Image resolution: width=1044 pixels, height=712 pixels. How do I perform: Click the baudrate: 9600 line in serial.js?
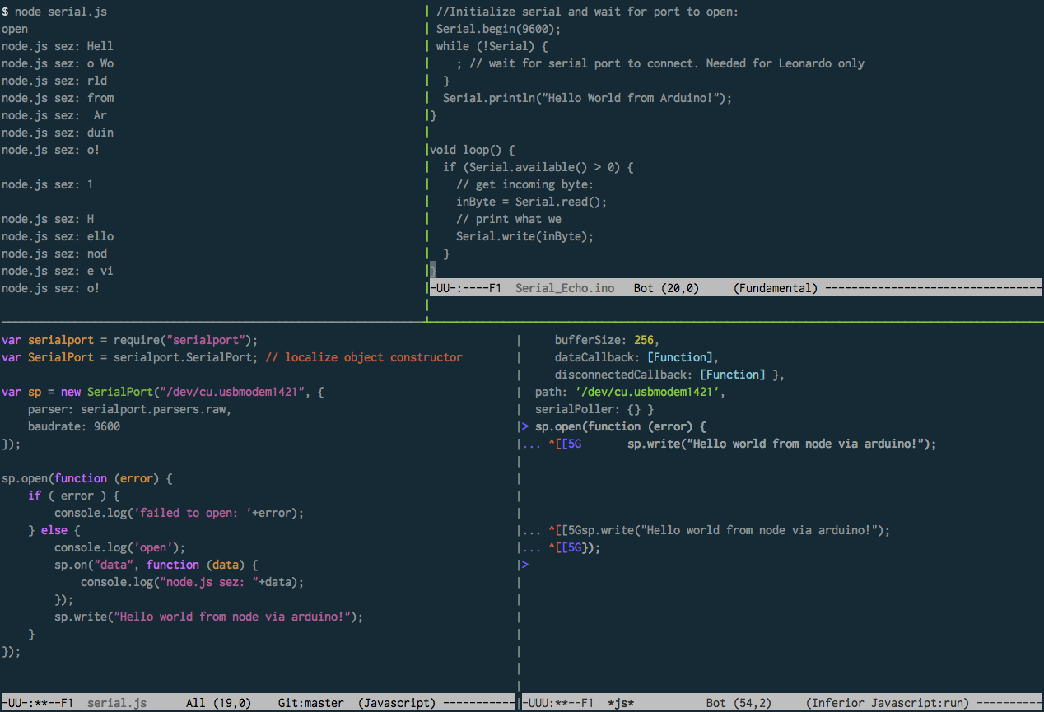(73, 426)
